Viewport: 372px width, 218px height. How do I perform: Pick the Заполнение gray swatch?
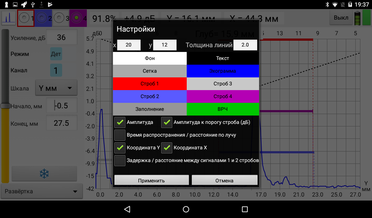tap(150, 109)
